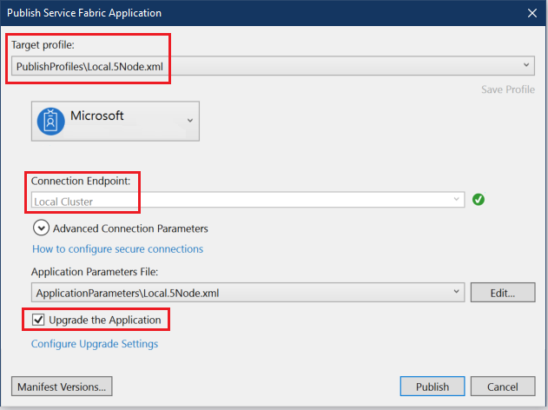Screen dimensions: 548x410
Task: Open Configure Upgrade Settings link
Action: click(x=95, y=344)
